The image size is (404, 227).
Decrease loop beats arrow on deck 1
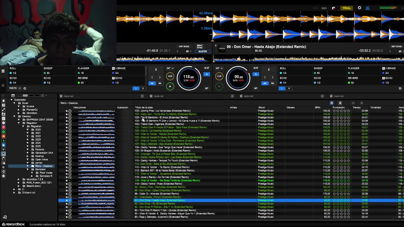click(x=152, y=77)
